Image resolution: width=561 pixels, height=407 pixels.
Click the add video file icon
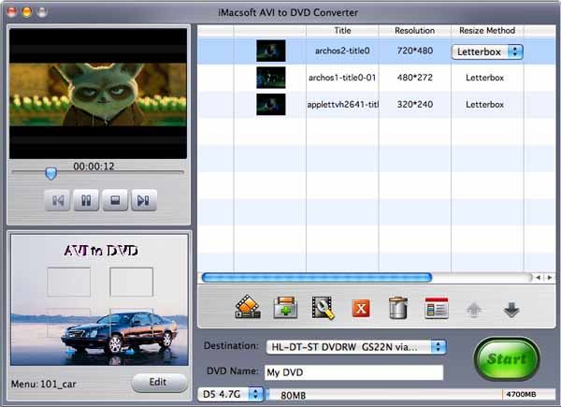[247, 308]
